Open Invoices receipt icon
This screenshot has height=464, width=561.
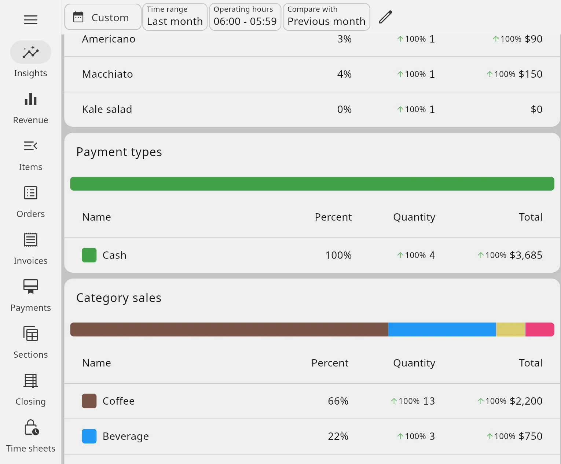(31, 240)
